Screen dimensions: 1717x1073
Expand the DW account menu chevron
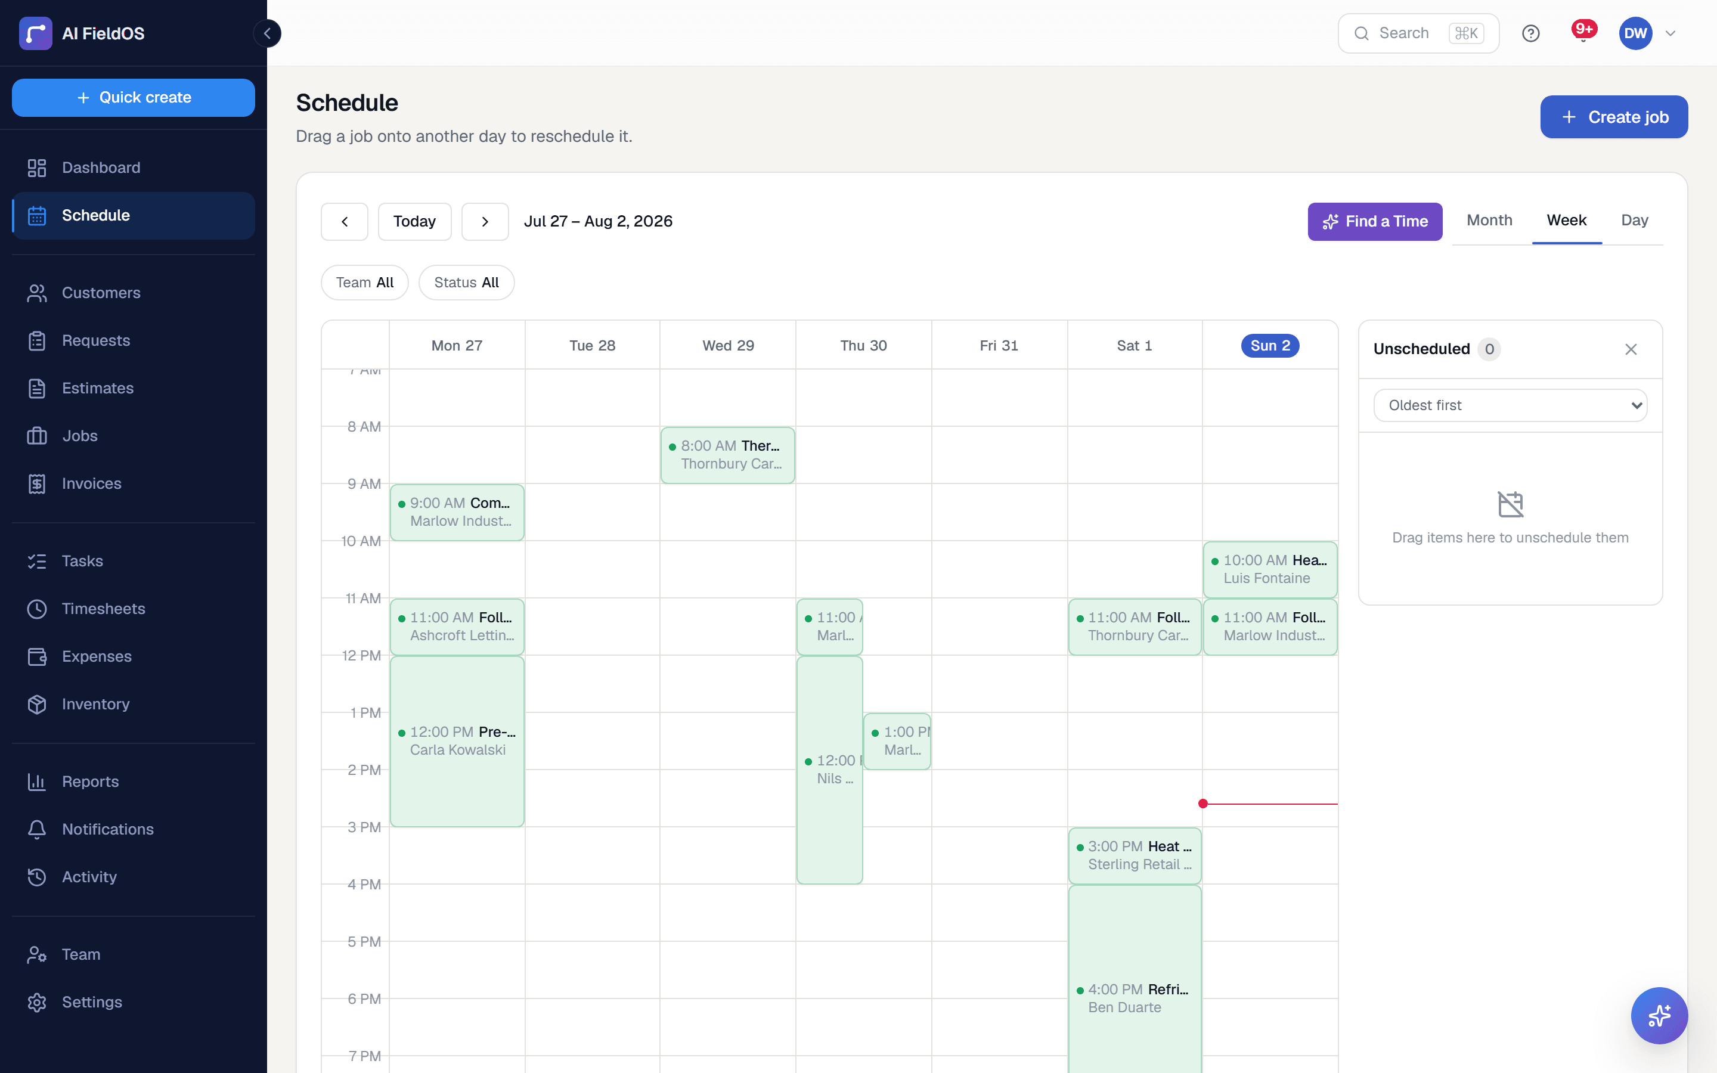[1670, 33]
